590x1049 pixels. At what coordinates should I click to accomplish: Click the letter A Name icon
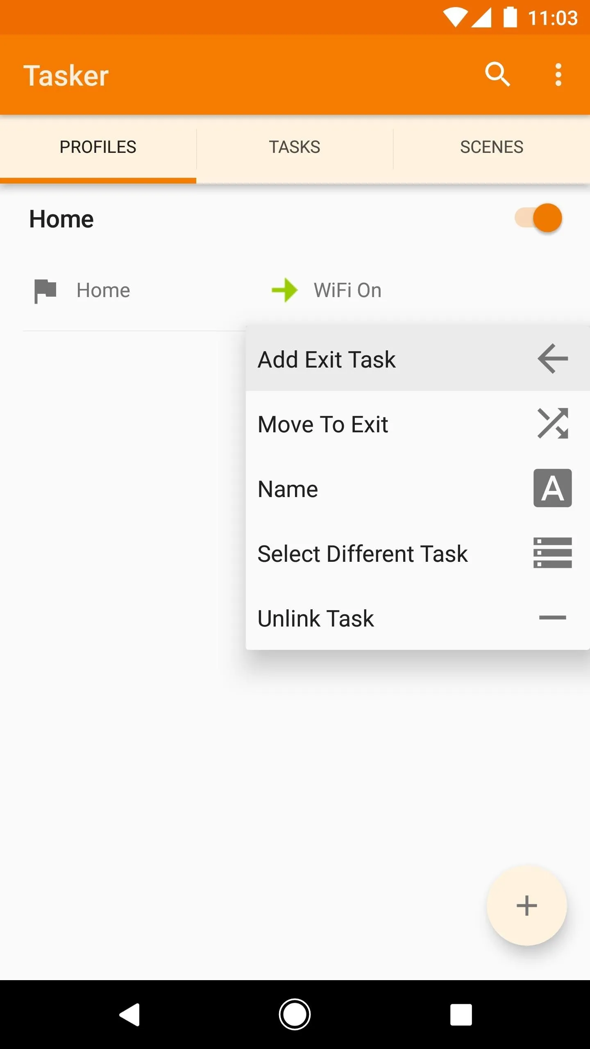553,488
